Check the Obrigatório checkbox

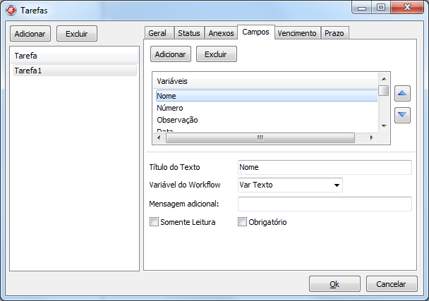pos(243,222)
